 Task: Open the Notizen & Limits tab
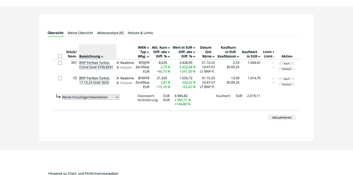coord(140,33)
